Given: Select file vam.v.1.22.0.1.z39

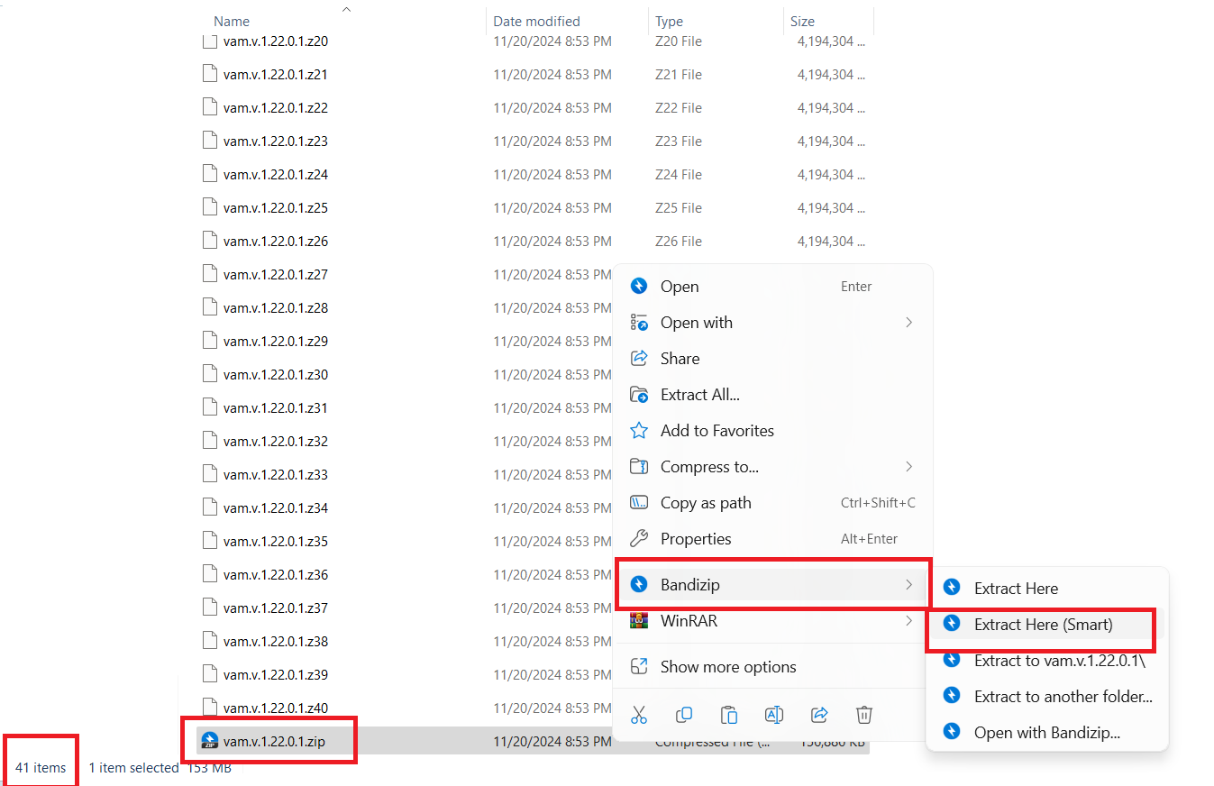Looking at the screenshot, I should (x=276, y=675).
